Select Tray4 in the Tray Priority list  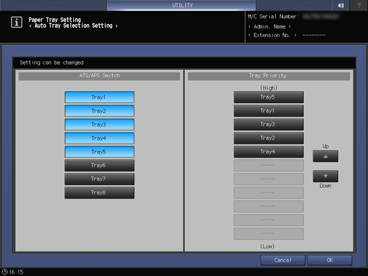(268, 152)
